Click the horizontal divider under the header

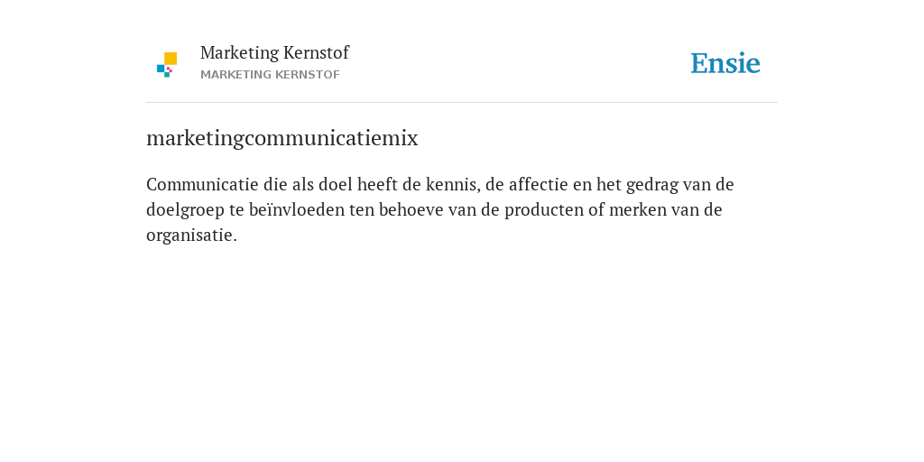(462, 103)
